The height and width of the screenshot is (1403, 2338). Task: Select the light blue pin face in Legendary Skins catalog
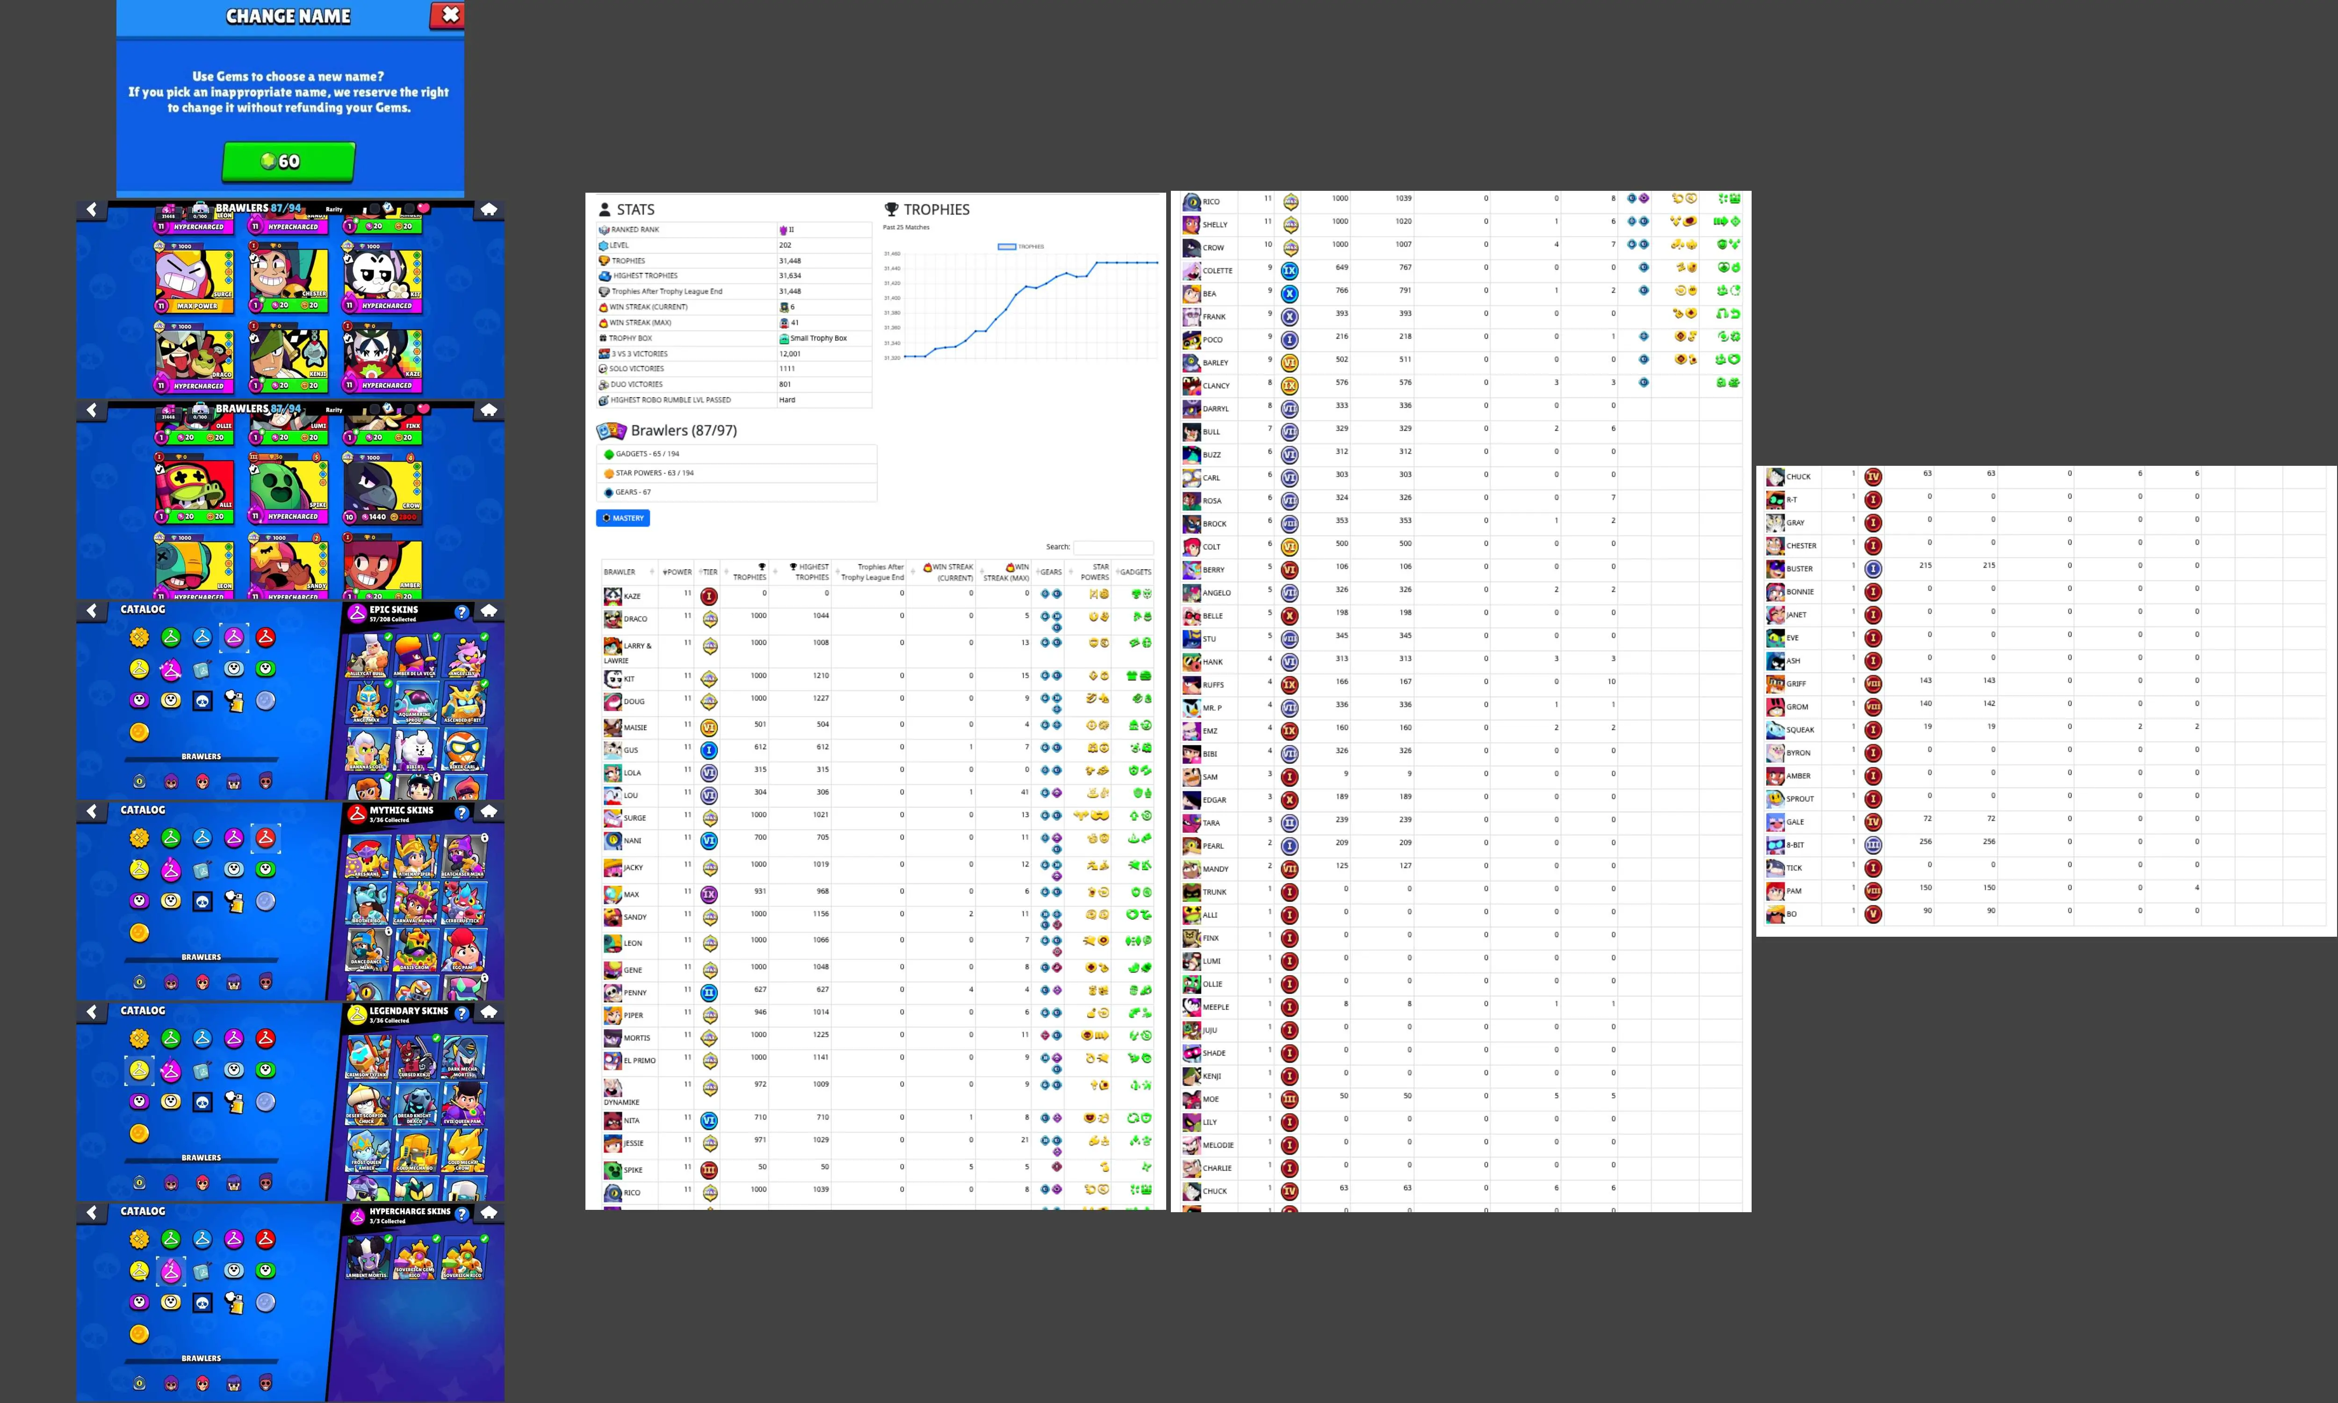(233, 1070)
